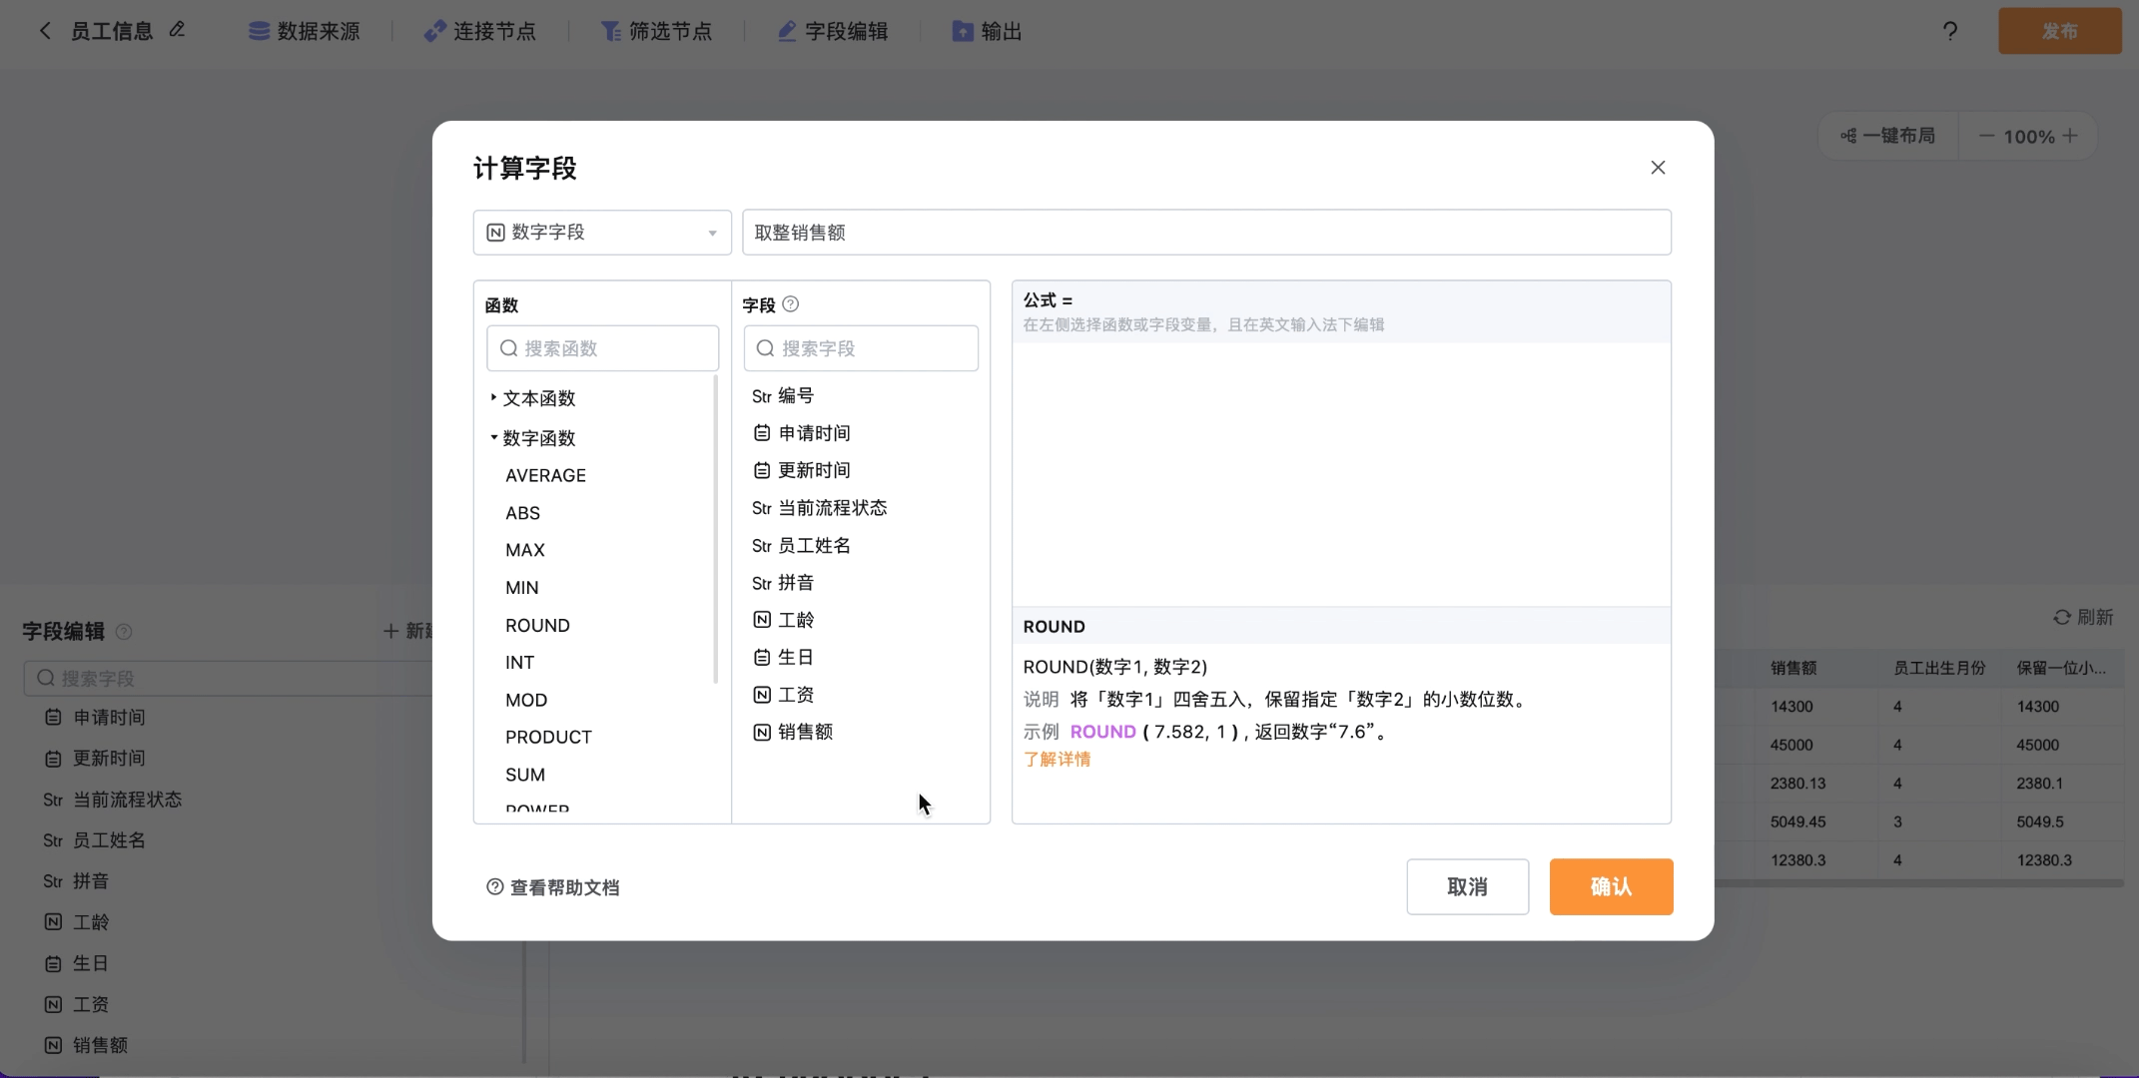Screen dimensions: 2139x1078
Task: Zoom in with the plus icon
Action: [2070, 136]
